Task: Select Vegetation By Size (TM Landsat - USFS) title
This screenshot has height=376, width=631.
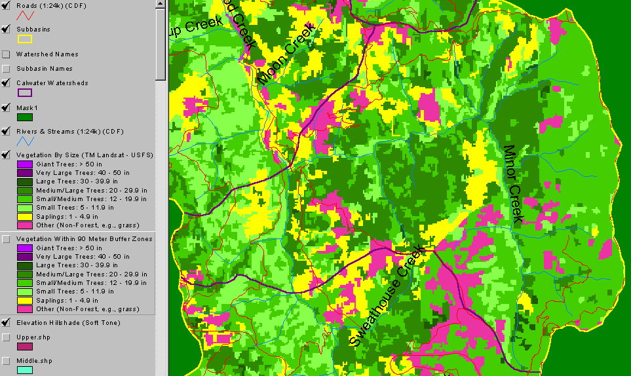Action: click(x=85, y=155)
